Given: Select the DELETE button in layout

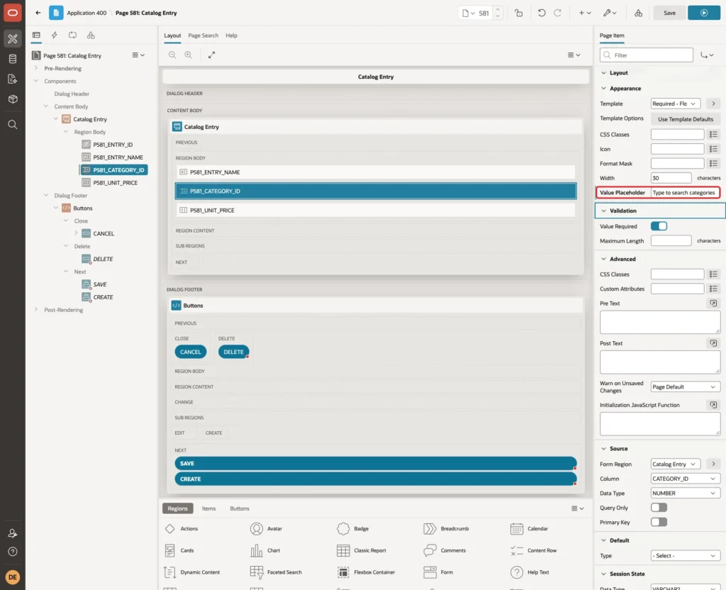Looking at the screenshot, I should 233,352.
